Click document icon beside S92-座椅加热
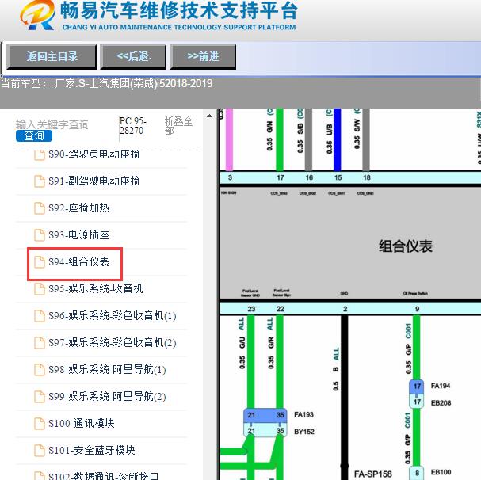Image resolution: width=481 pixels, height=480 pixels. click(40, 208)
